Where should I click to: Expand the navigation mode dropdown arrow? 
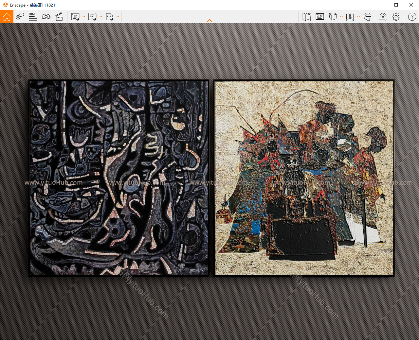(358, 17)
